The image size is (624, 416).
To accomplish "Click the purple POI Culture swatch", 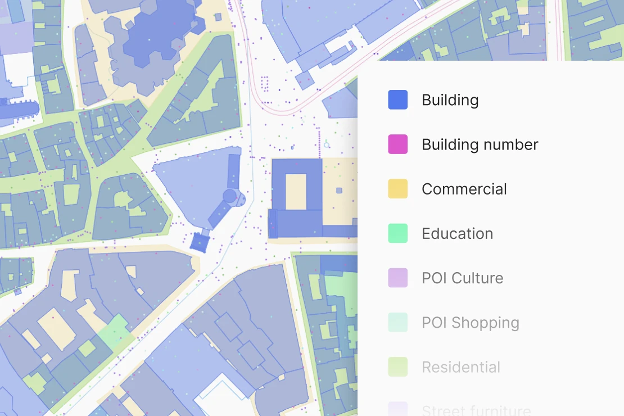I will coord(397,278).
